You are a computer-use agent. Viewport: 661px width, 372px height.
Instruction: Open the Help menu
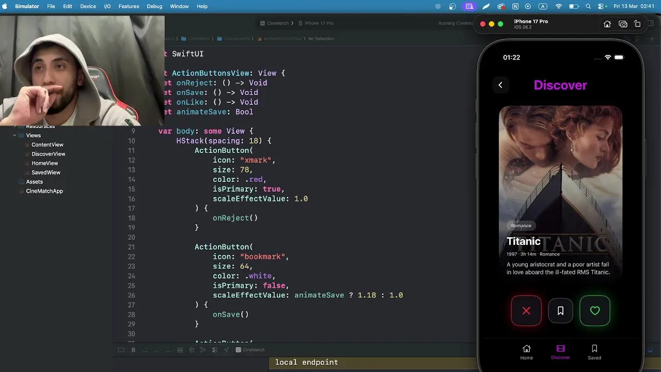(202, 6)
